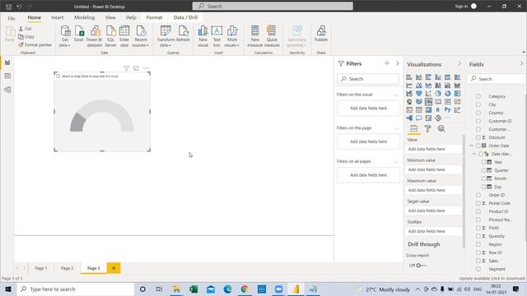The image size is (527, 296).
Task: Select the Clustered column chart visual
Action: tap(438, 77)
